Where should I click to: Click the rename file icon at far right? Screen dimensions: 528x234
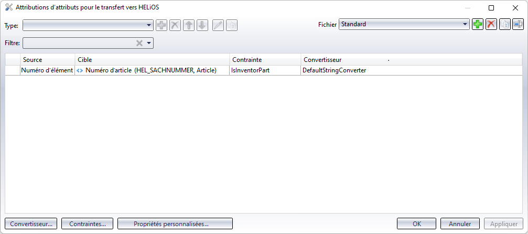point(518,24)
